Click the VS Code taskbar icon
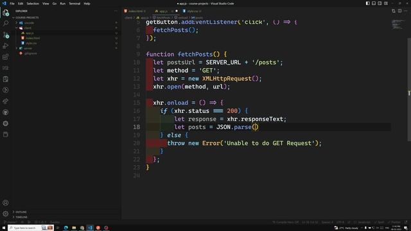Image resolution: width=411 pixels, height=231 pixels. (x=90, y=228)
